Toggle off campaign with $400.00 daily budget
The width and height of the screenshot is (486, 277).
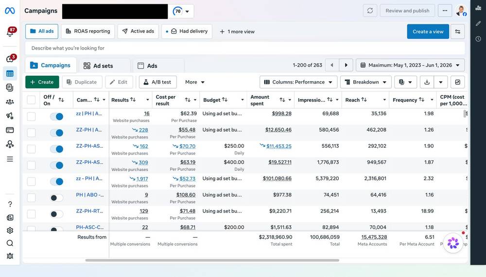pos(57,165)
